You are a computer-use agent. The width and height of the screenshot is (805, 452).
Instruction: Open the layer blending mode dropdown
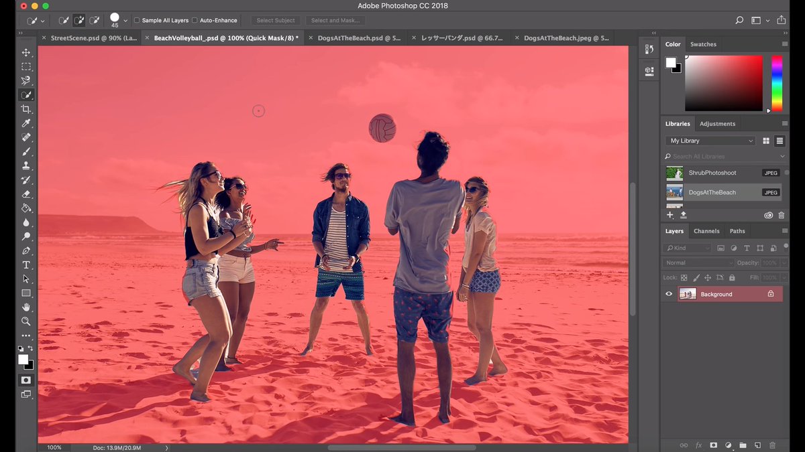(698, 262)
